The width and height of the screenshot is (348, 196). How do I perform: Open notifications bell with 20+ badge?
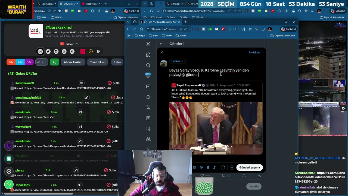(148, 76)
